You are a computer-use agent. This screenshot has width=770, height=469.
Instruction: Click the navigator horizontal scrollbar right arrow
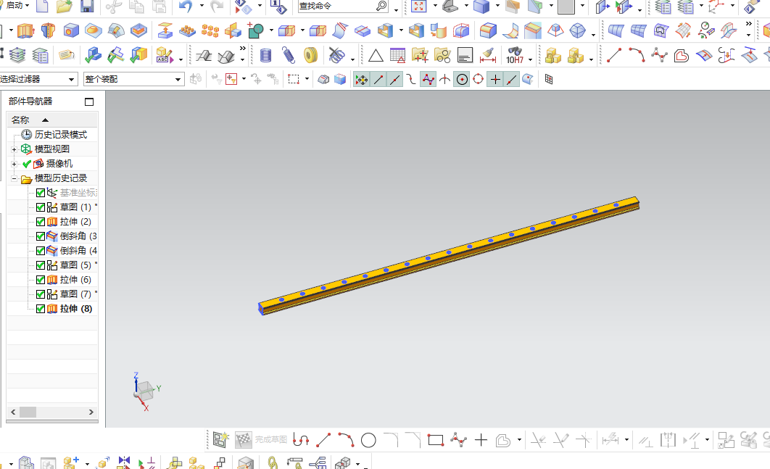[x=91, y=412]
